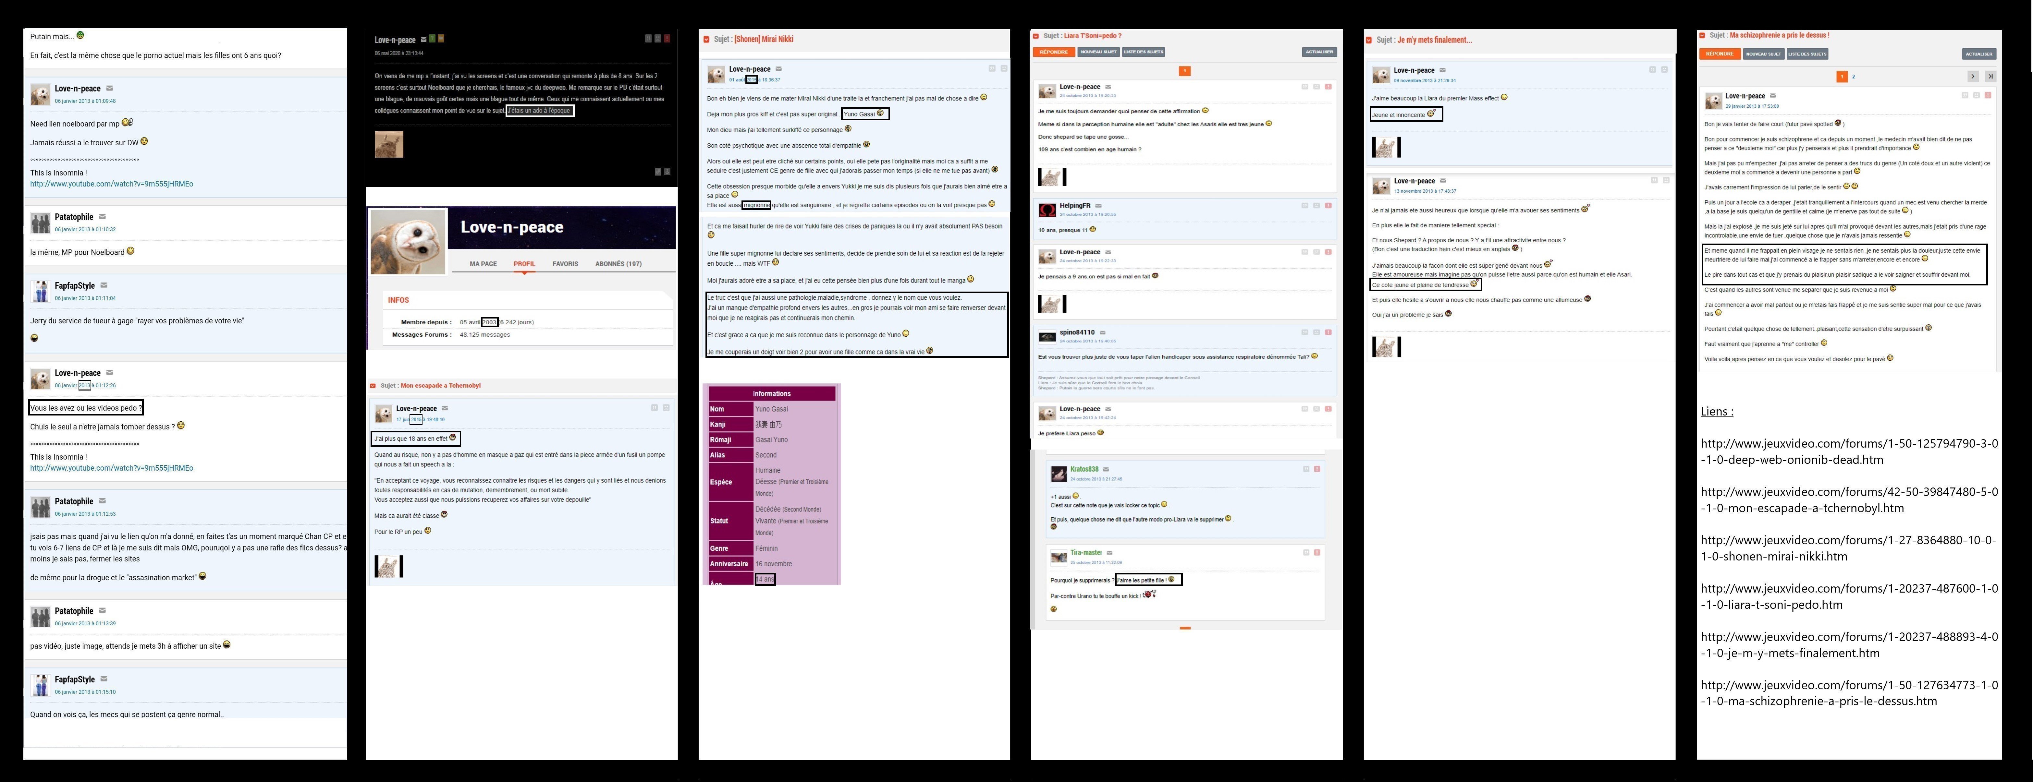Click the red report icon on spino84110's post
Screen dimensions: 2033x782
[x=1328, y=332]
